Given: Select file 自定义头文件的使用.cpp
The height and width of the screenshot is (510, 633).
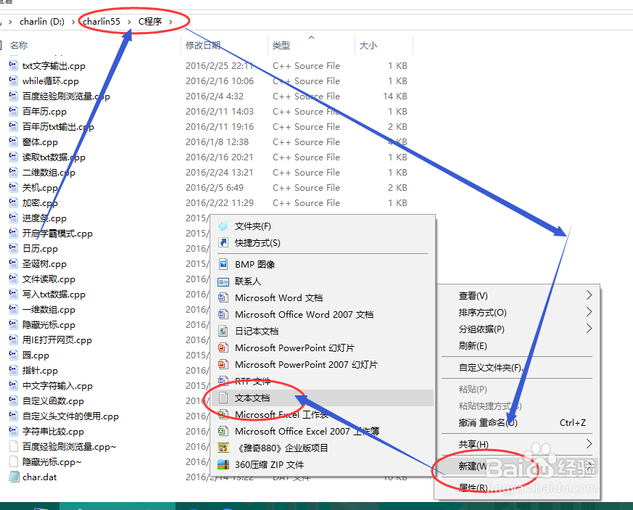Looking at the screenshot, I should pyautogui.click(x=70, y=416).
